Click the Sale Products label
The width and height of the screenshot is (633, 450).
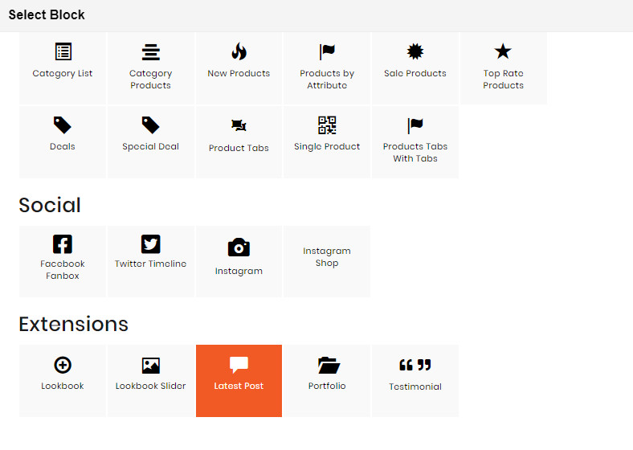click(415, 73)
